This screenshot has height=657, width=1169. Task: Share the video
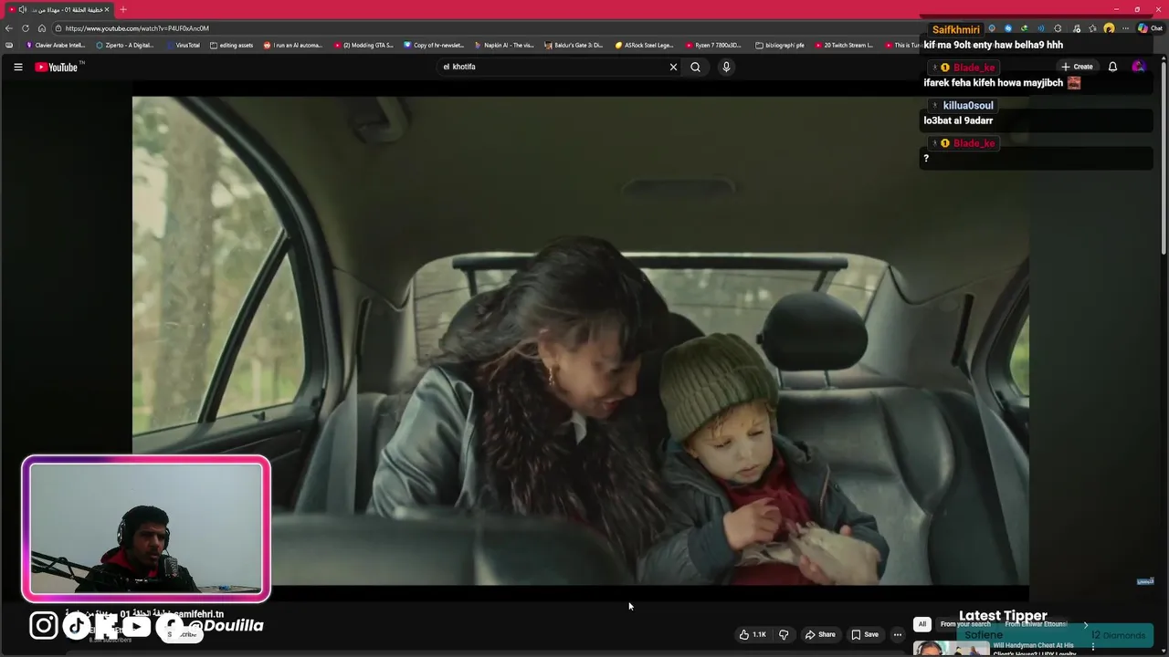820,634
